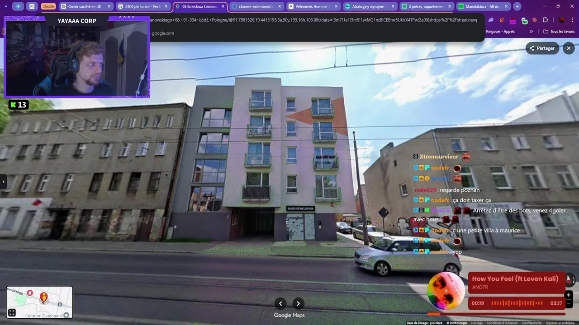Zoom in with the plus button
This screenshot has width=579, height=325.
[x=569, y=295]
